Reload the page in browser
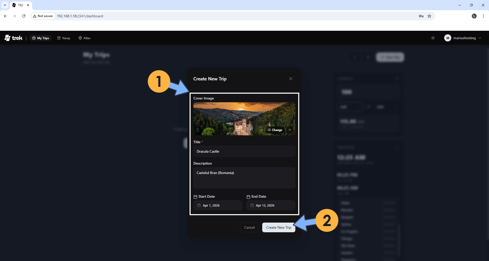Image resolution: width=489 pixels, height=261 pixels. click(x=24, y=16)
